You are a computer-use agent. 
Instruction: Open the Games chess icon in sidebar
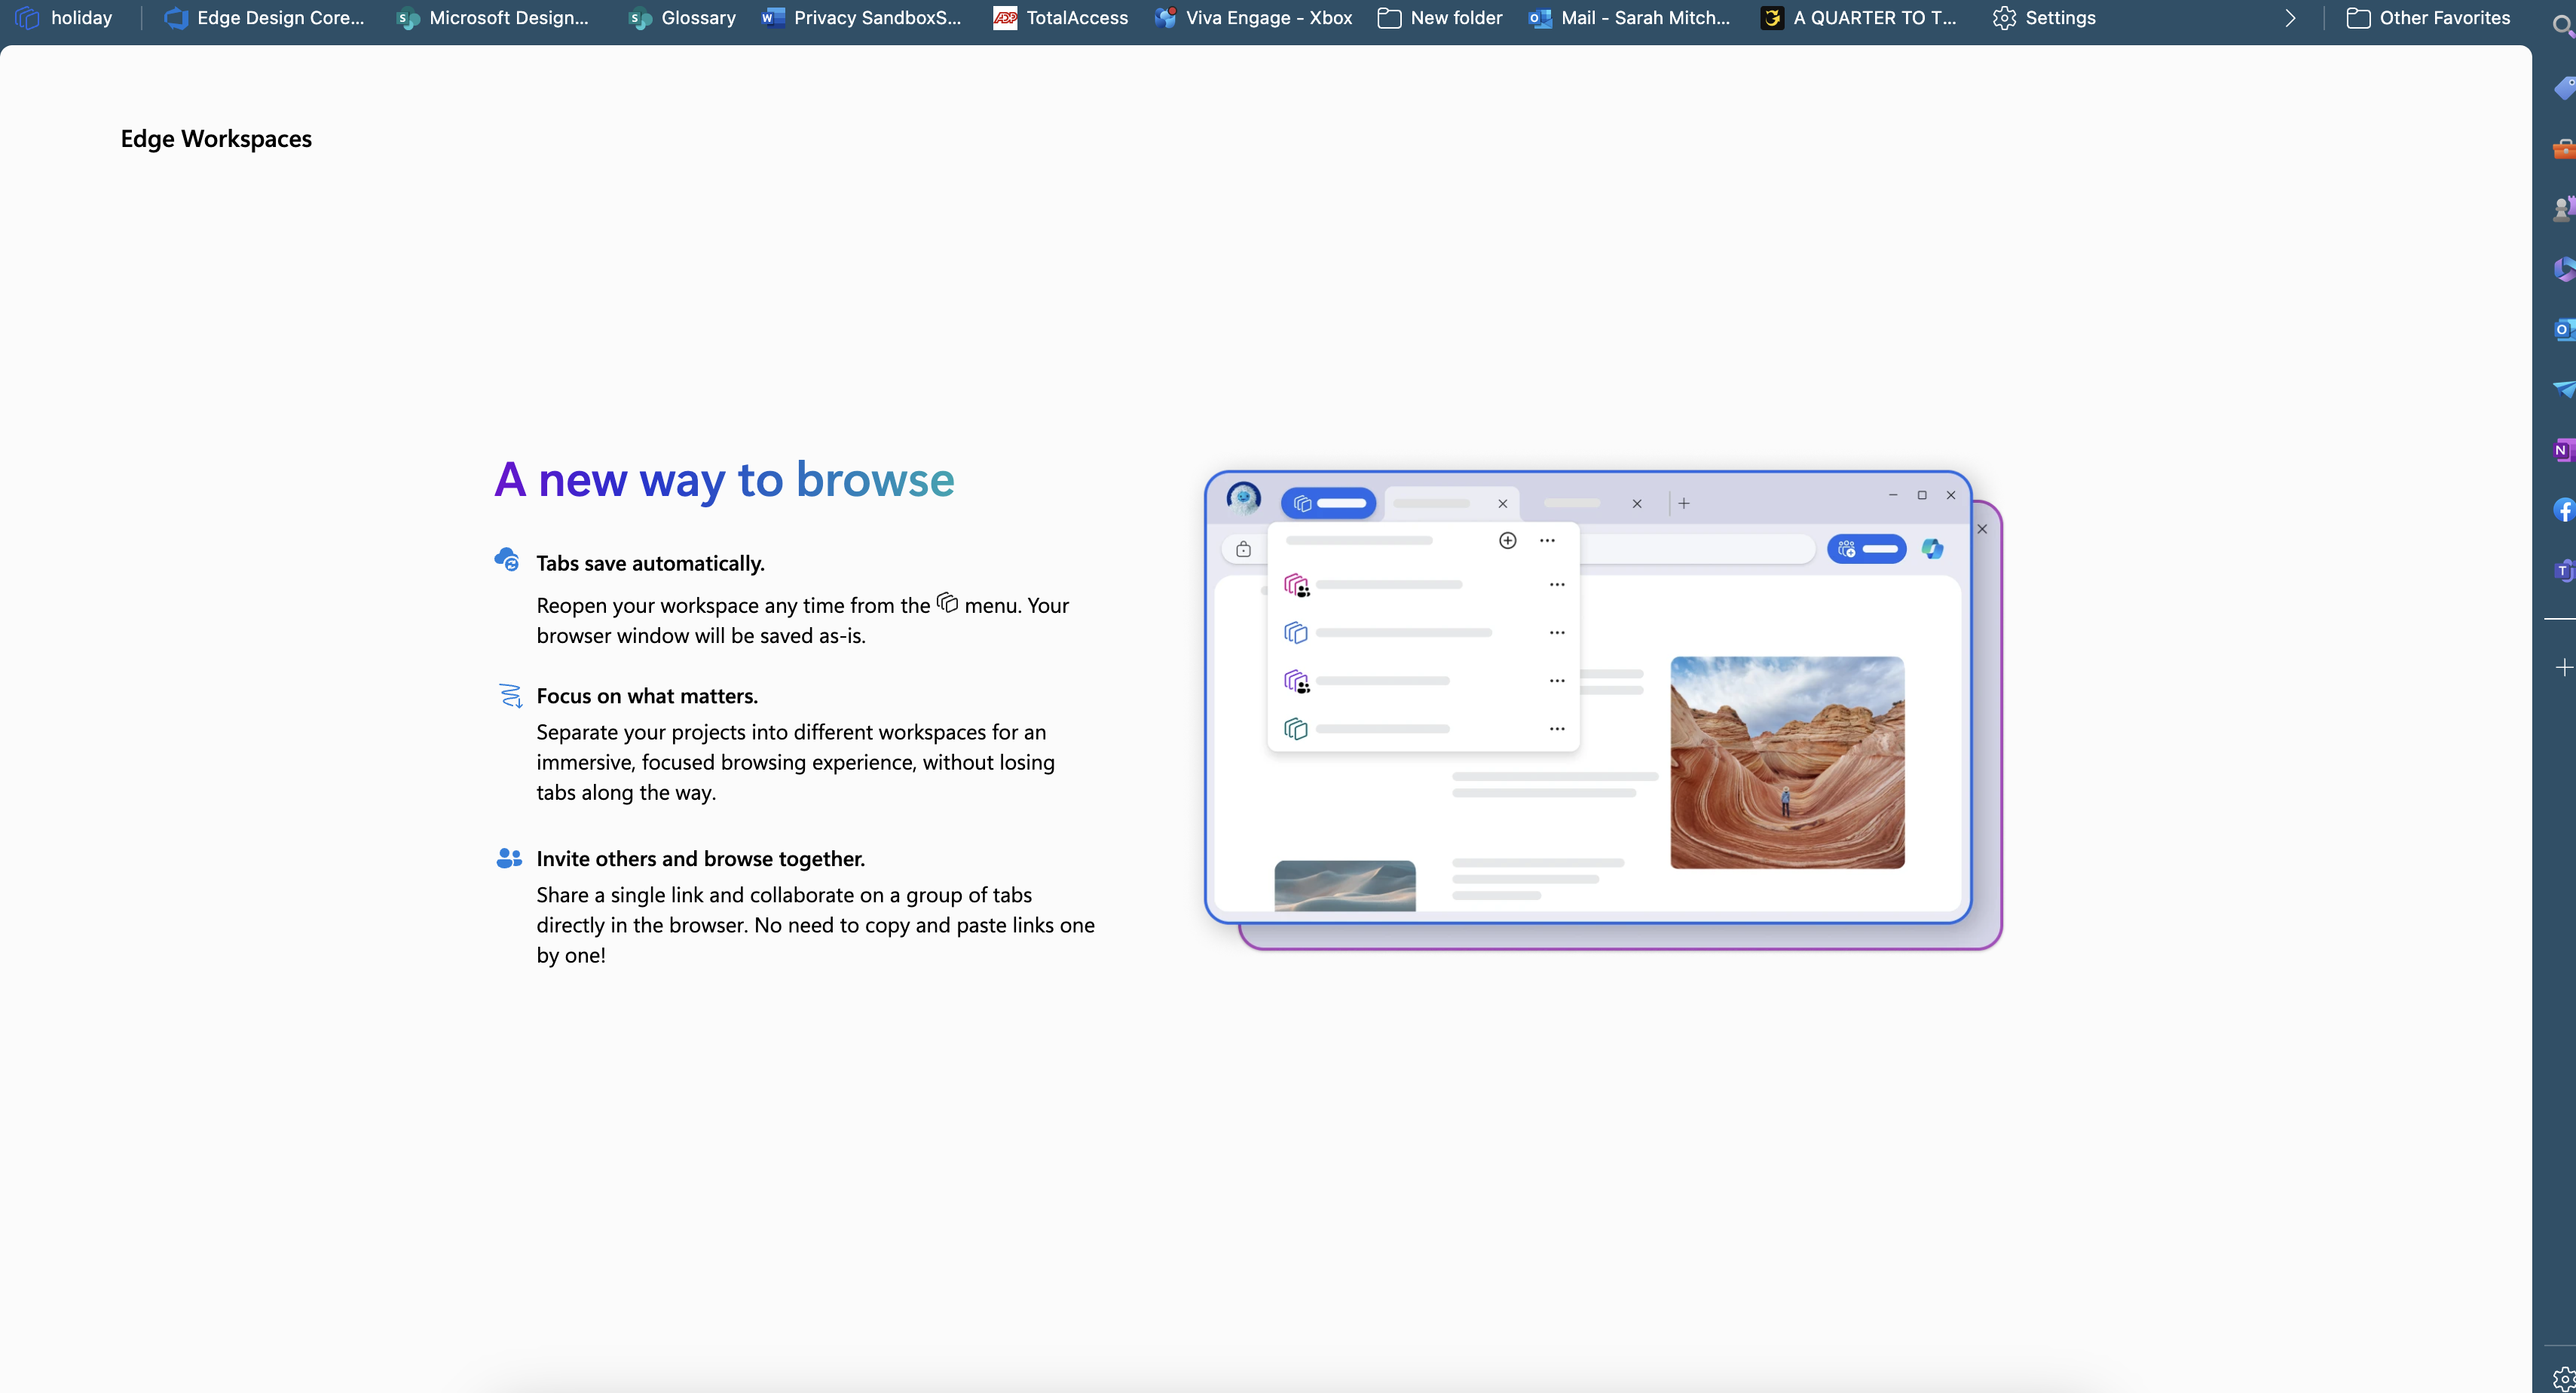point(2563,209)
